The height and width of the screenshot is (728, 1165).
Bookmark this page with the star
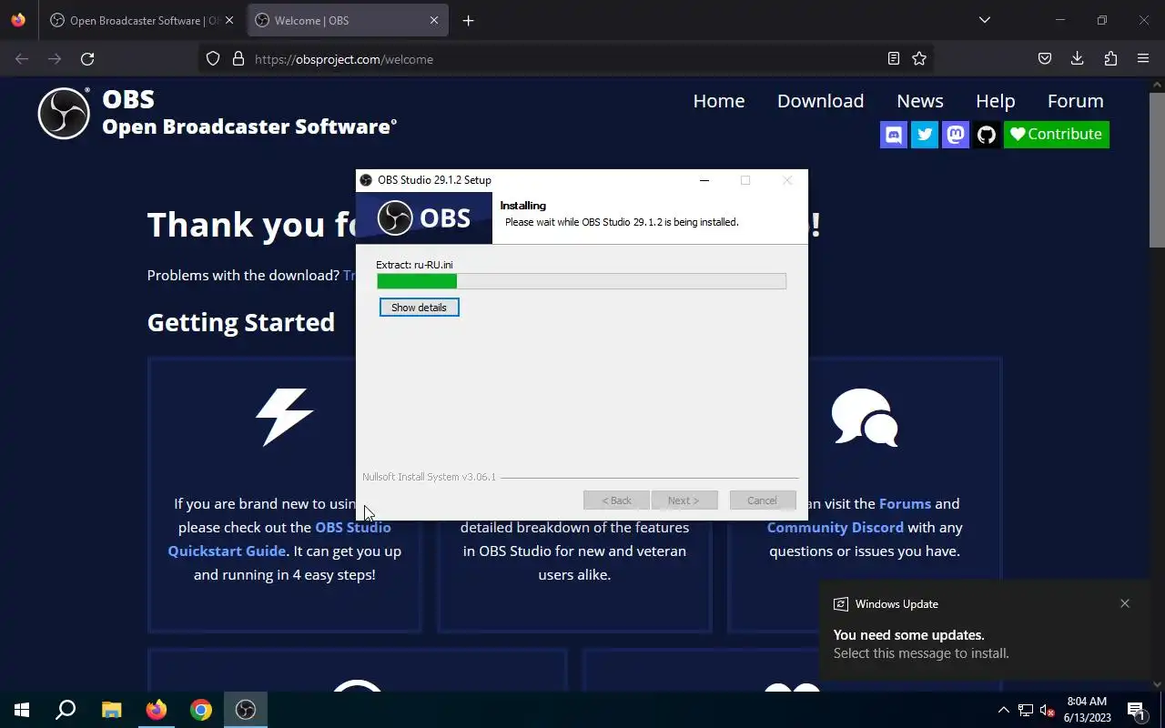point(919,59)
